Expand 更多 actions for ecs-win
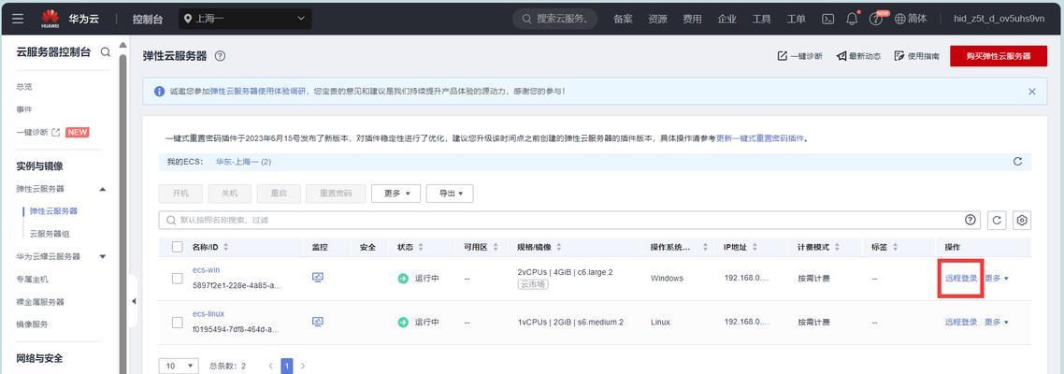 [x=996, y=279]
